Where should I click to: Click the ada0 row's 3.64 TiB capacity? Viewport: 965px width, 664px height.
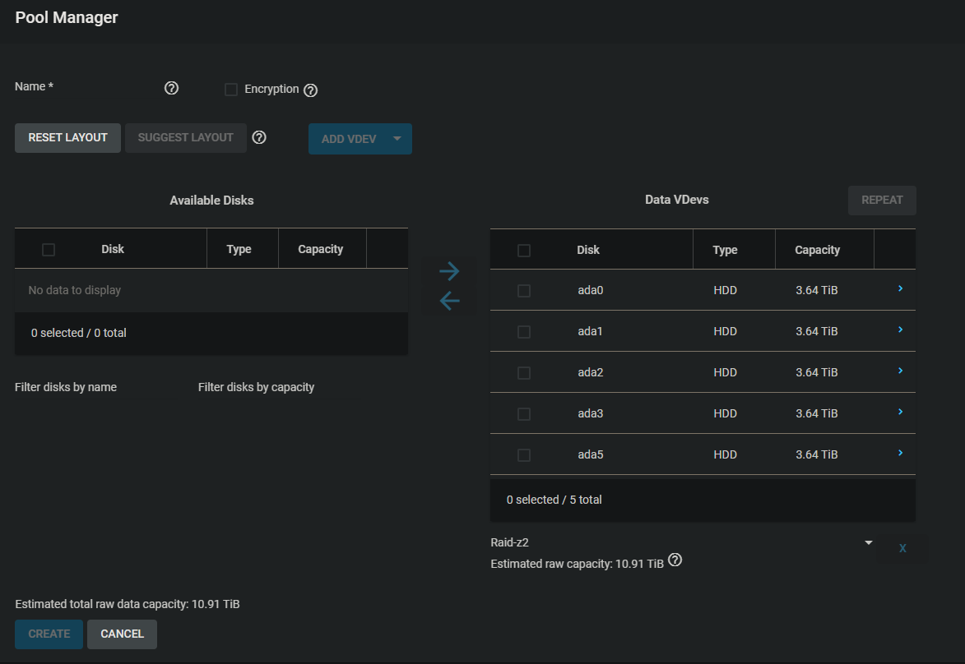[x=817, y=290]
